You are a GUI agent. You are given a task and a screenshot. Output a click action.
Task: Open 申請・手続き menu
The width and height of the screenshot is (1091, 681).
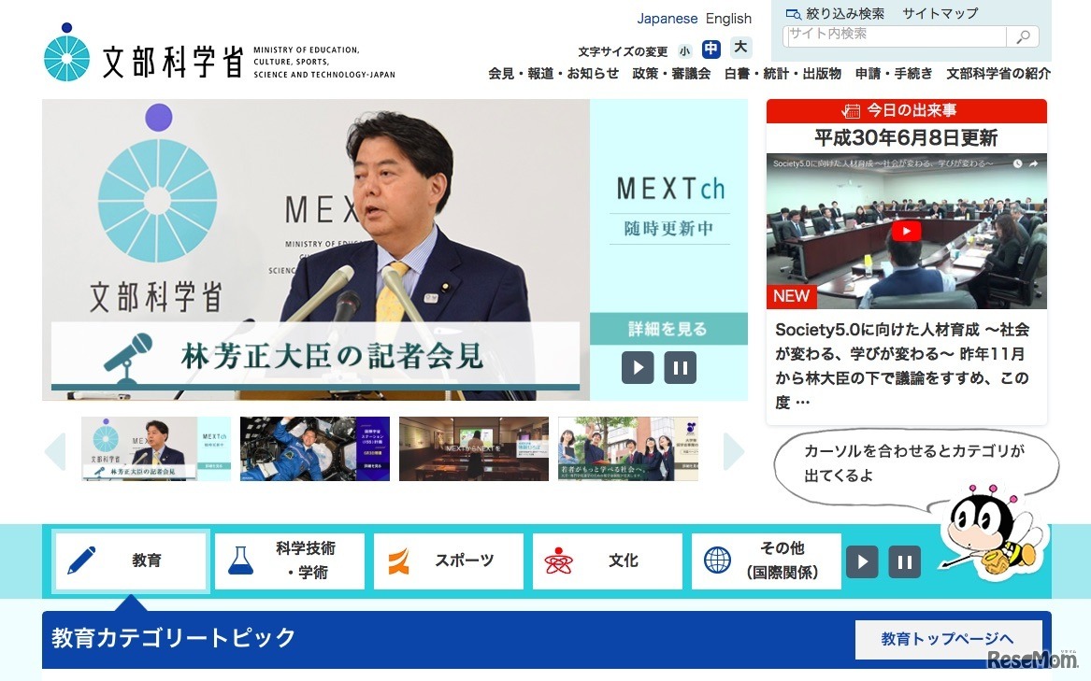pos(894,73)
